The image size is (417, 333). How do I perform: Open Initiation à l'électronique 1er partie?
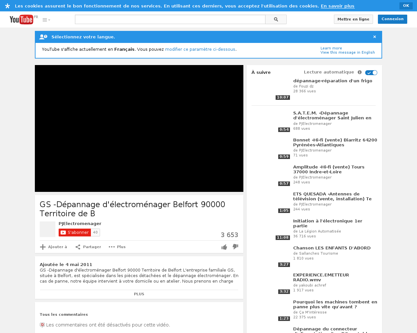click(x=328, y=223)
